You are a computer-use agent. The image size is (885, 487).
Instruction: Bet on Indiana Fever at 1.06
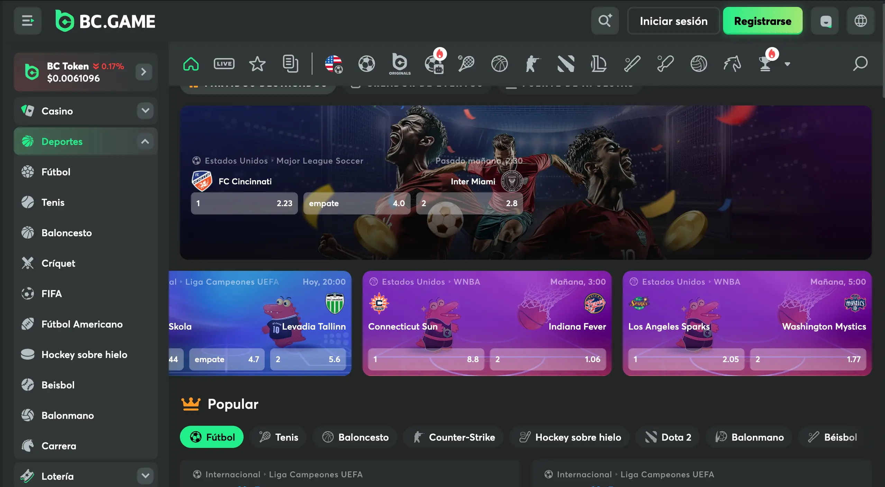[548, 359]
